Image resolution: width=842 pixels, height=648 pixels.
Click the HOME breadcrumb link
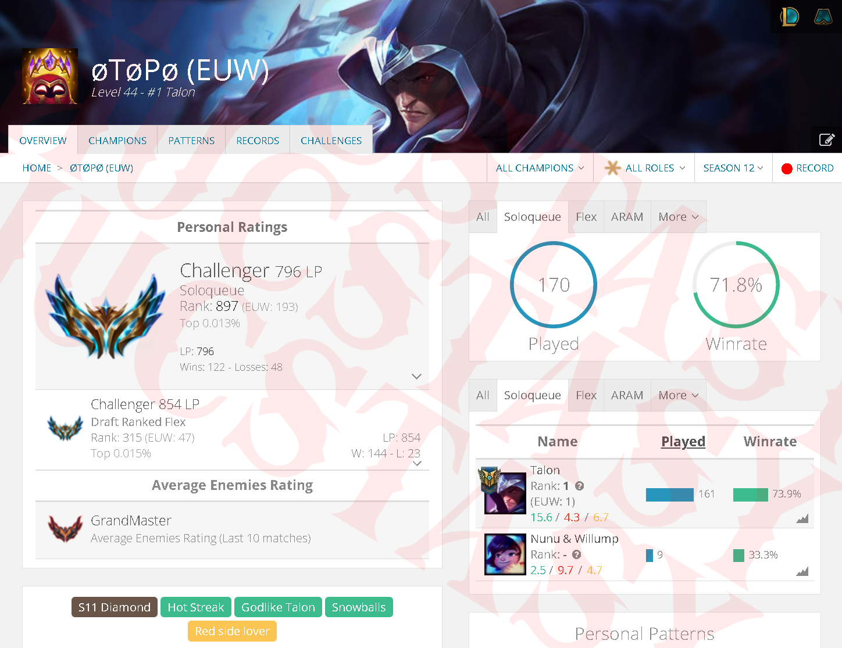(x=37, y=168)
